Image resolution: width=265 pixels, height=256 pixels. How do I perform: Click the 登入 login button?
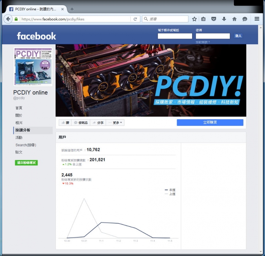(238, 36)
